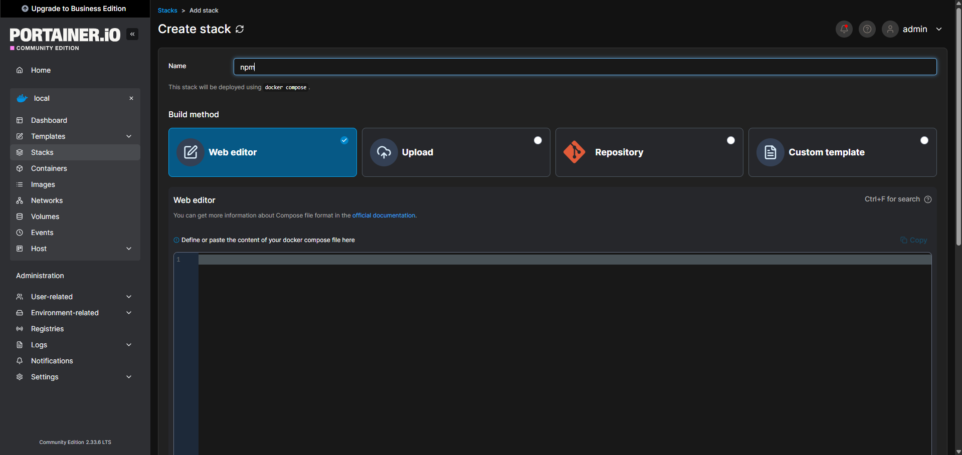Click the Docker whale icon beside local
Viewport: 962px width, 455px height.
pyautogui.click(x=22, y=98)
